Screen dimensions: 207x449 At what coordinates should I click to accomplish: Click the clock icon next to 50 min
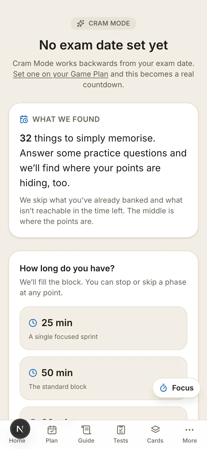(x=33, y=373)
